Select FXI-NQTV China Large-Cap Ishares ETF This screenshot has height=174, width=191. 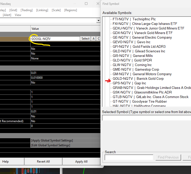[145, 24]
